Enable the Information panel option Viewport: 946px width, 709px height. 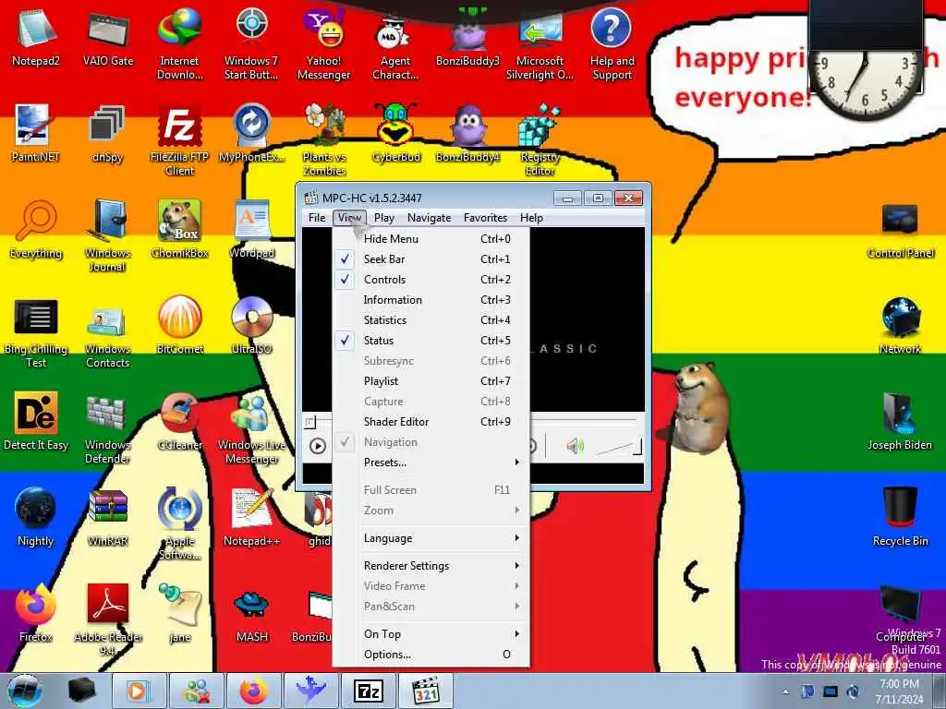pyautogui.click(x=431, y=300)
